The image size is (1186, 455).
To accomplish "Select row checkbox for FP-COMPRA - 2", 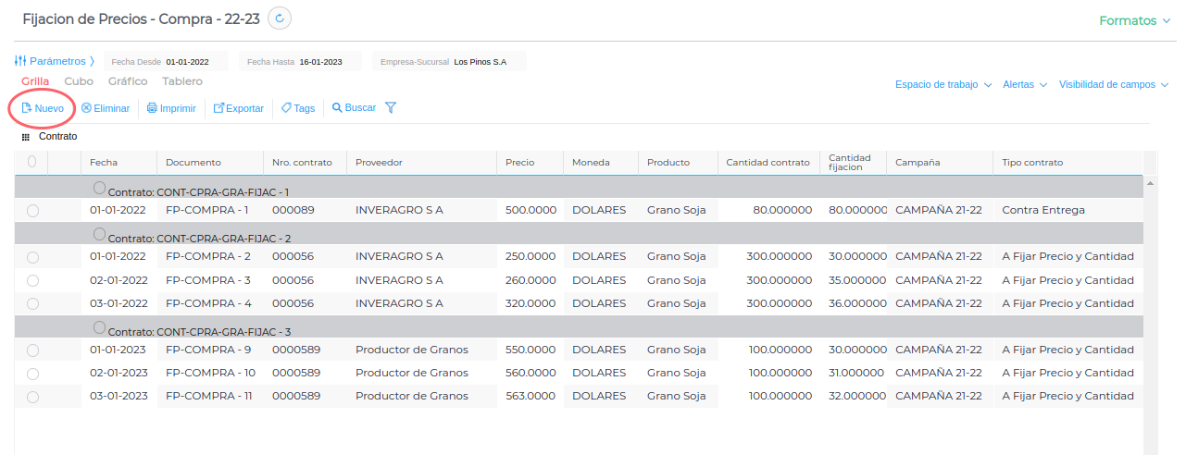I will click(33, 257).
